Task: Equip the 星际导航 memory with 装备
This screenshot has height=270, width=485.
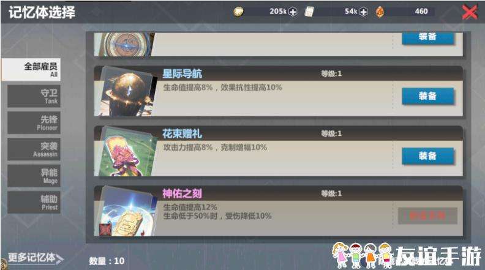Action: click(428, 96)
